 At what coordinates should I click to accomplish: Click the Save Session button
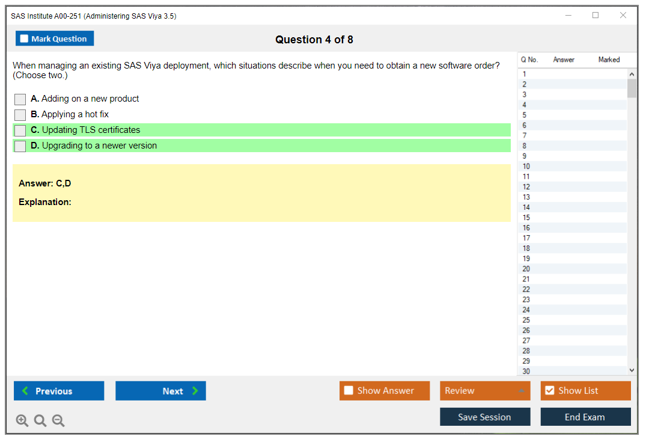(x=484, y=417)
